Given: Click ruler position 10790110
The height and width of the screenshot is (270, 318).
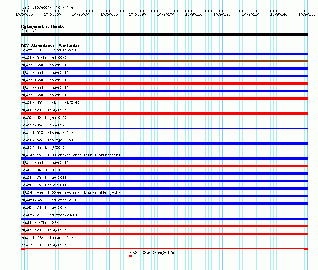Looking at the screenshot, I should 194,14.
